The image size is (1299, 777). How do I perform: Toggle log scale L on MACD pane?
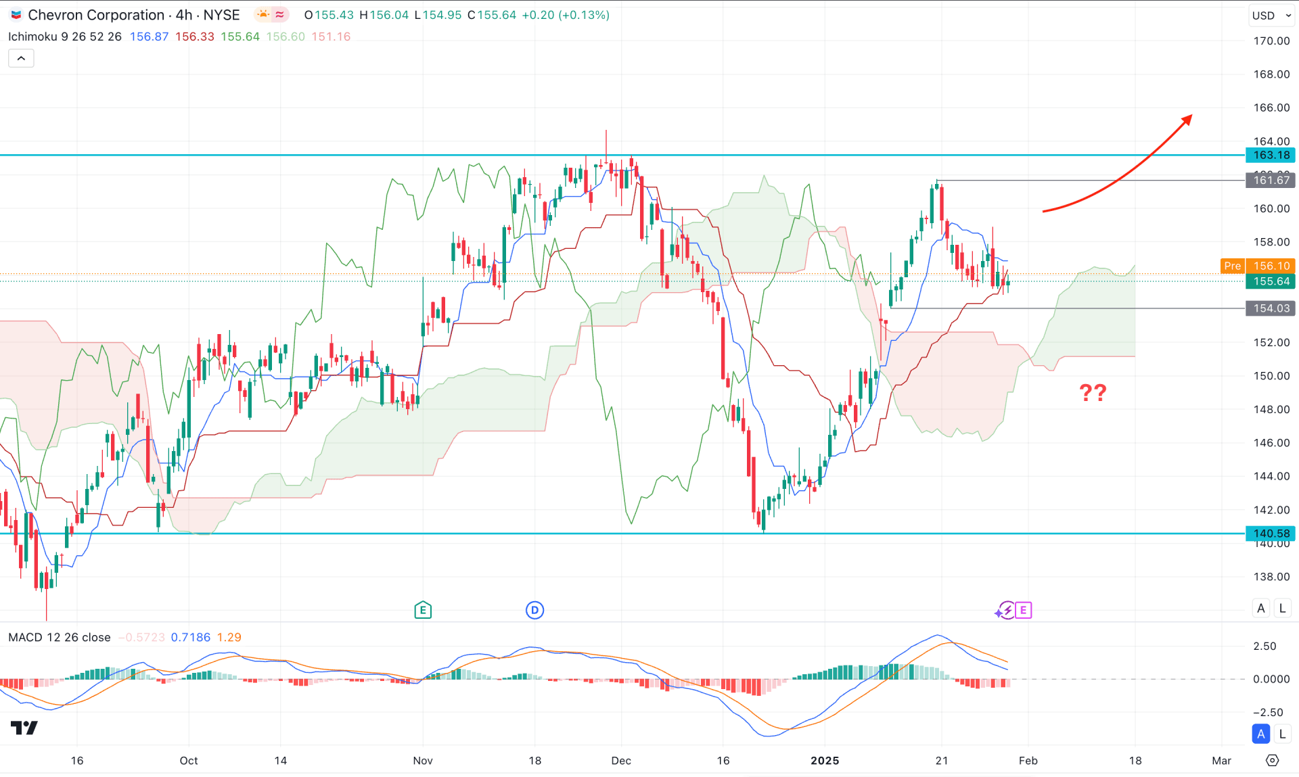pyautogui.click(x=1282, y=734)
